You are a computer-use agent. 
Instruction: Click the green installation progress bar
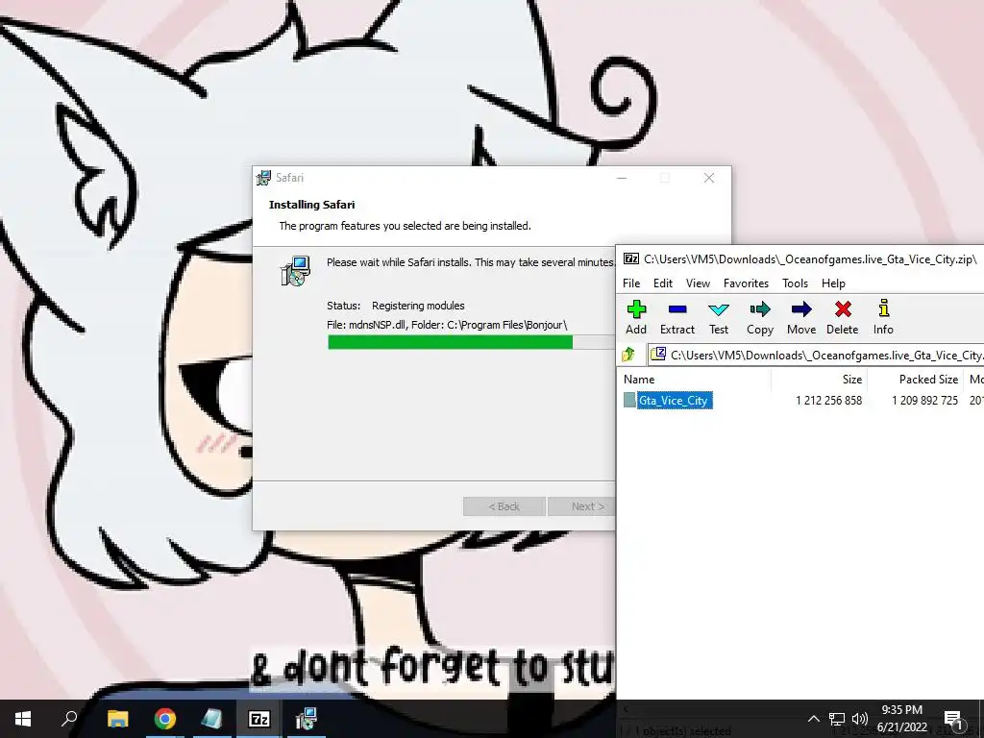[450, 342]
